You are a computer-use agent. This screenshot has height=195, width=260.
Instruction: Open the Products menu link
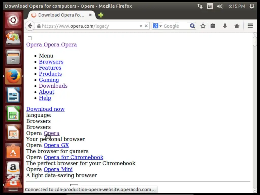coord(50,74)
